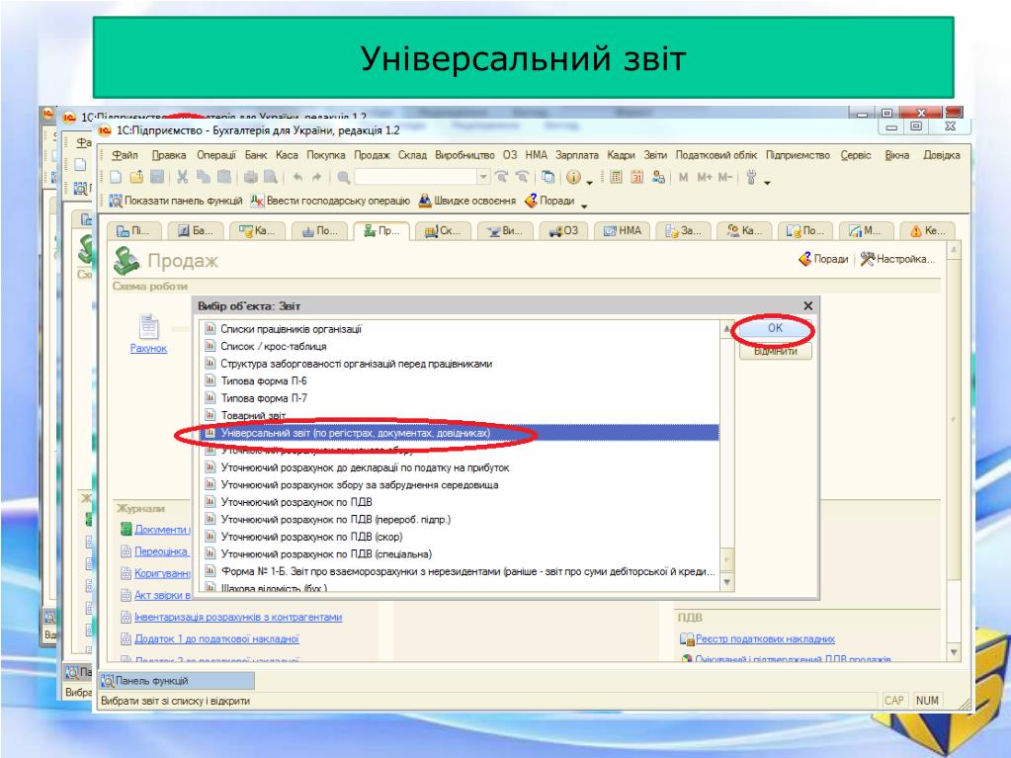Open Поради link near Настройка
Screen dimensions: 1011x758
[x=824, y=259]
